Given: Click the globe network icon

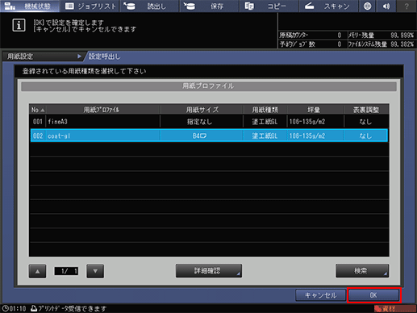Looking at the screenshot, I should click(x=368, y=6).
